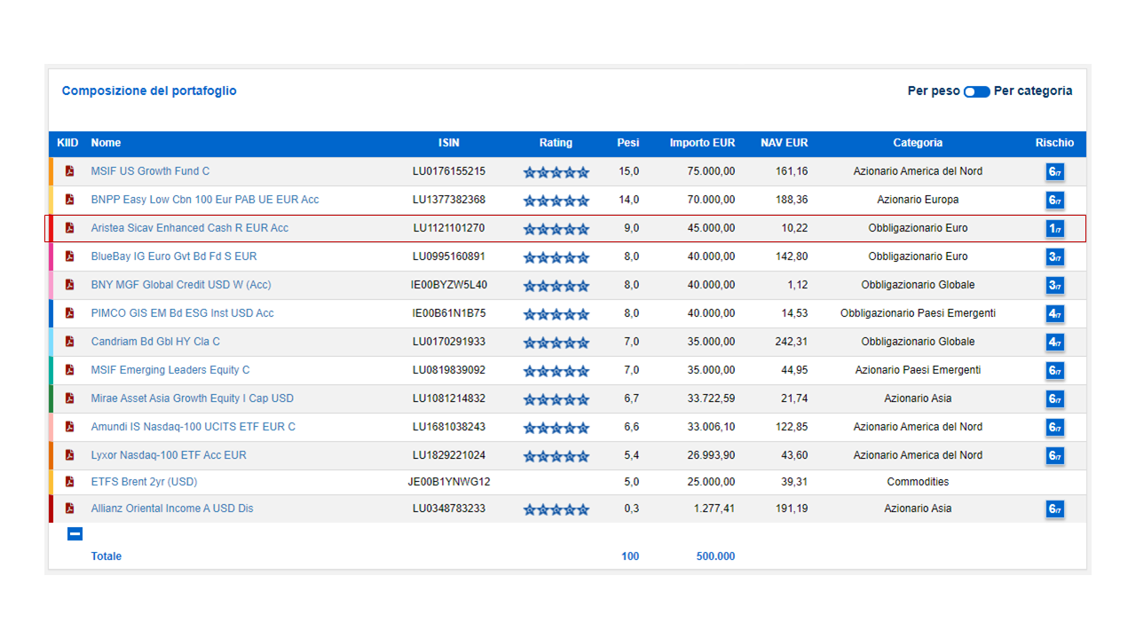Image resolution: width=1136 pixels, height=639 pixels.
Task: Click pink color bar of BlueBay IG Euro row
Action: [51, 256]
